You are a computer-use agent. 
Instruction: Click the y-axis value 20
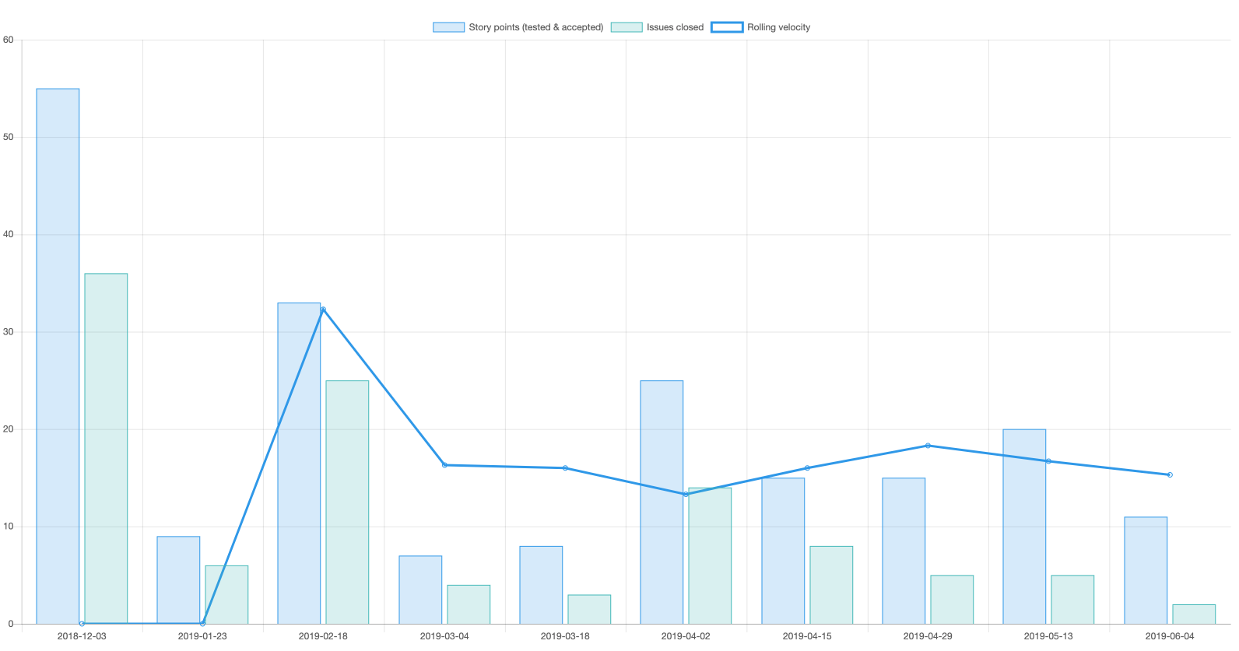point(9,429)
